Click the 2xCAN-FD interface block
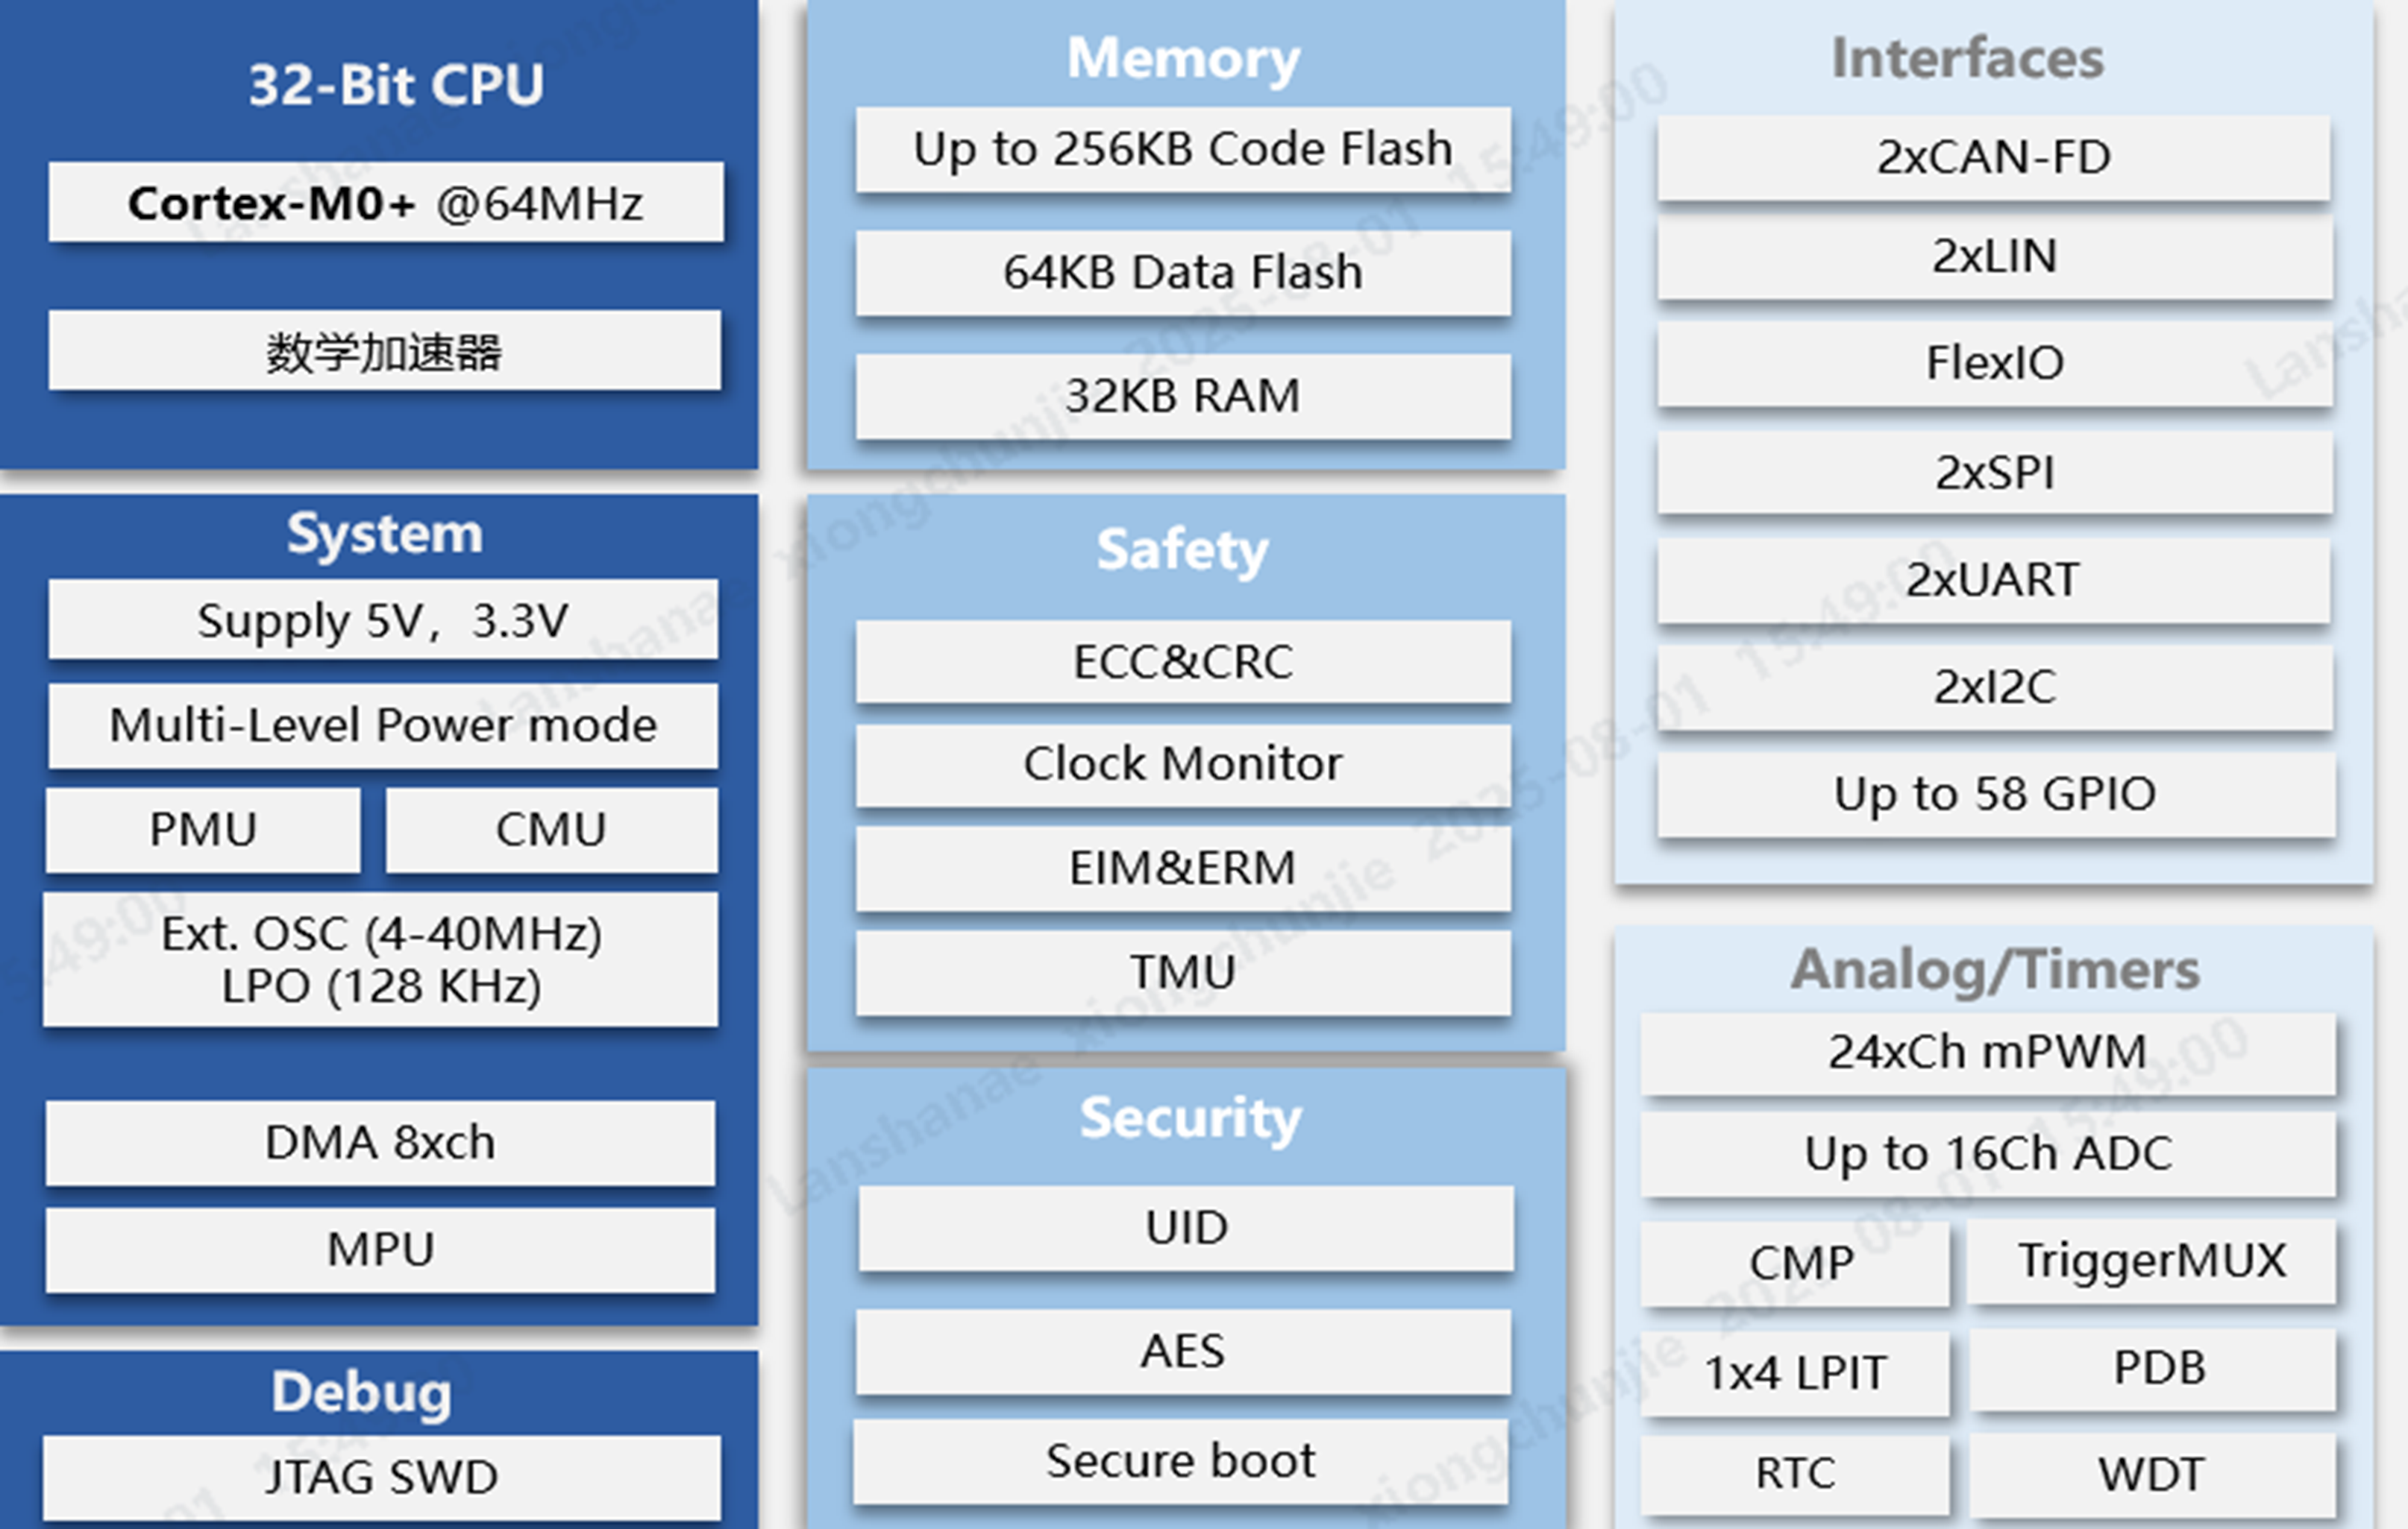Image resolution: width=2408 pixels, height=1529 pixels. coord(1993,158)
